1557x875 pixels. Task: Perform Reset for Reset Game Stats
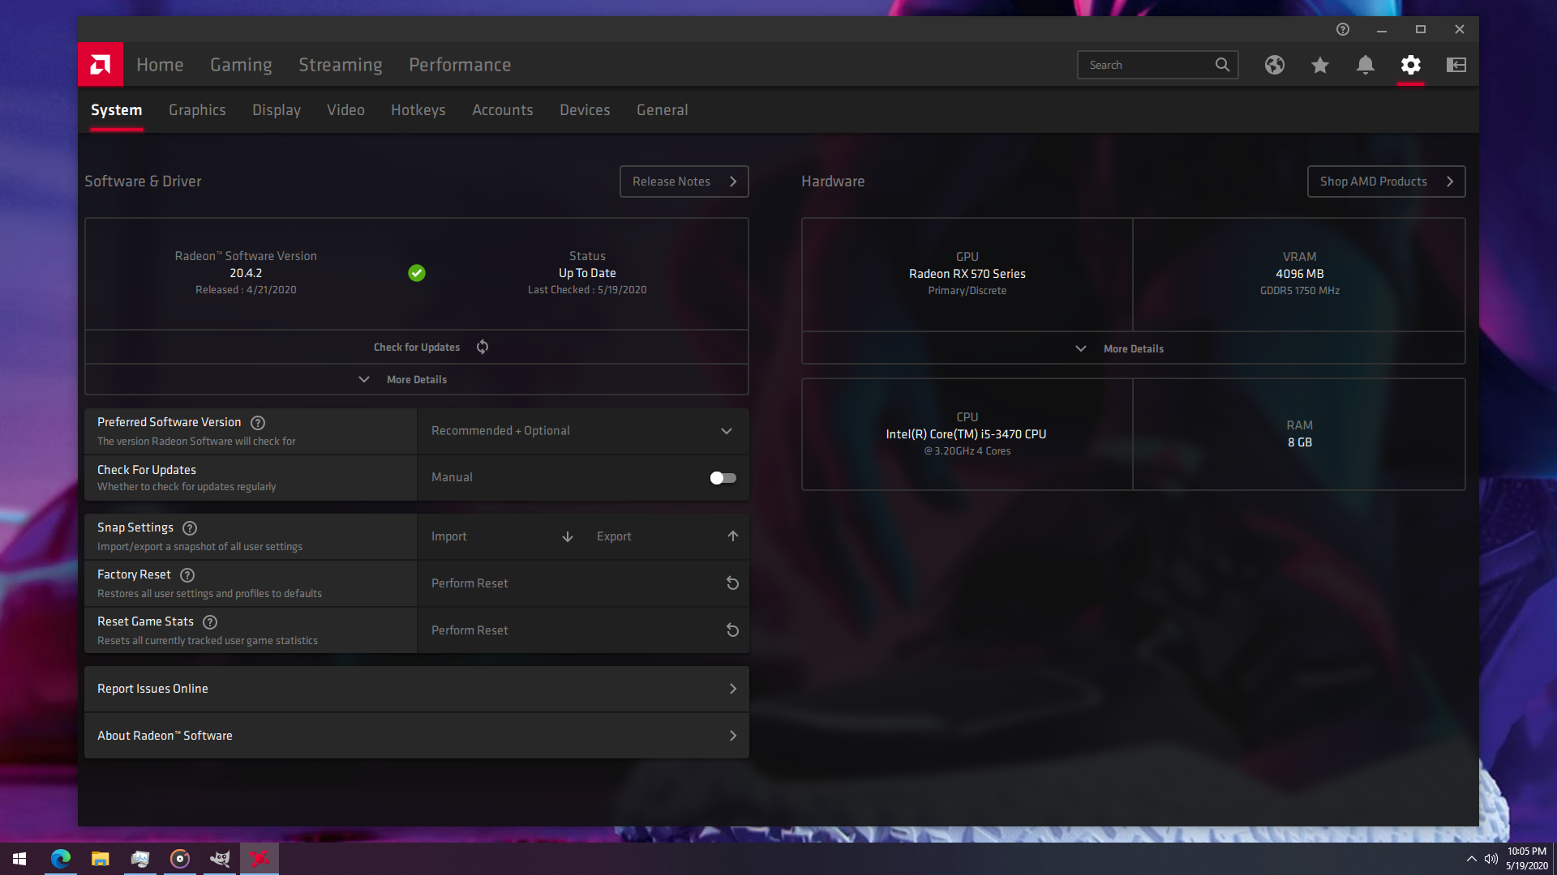(583, 630)
